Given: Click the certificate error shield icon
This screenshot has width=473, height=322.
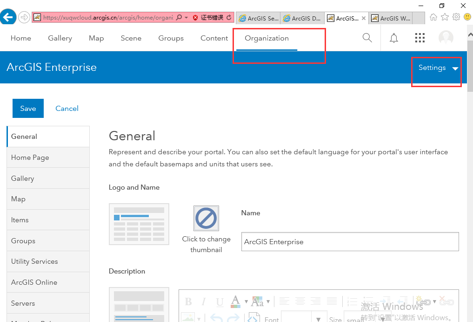Looking at the screenshot, I should click(195, 18).
